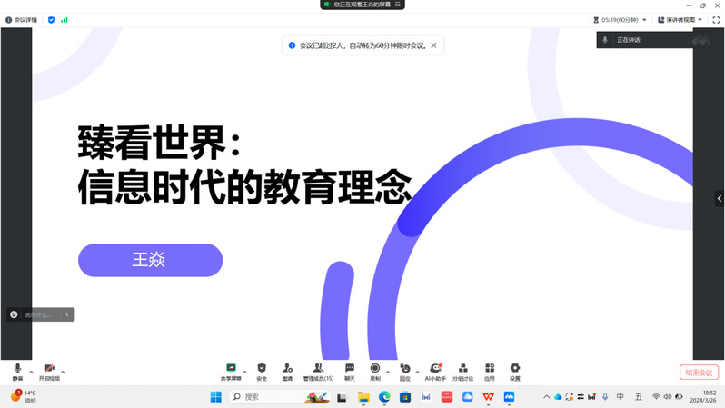Open meeting 设置 settings gear

pos(515,371)
